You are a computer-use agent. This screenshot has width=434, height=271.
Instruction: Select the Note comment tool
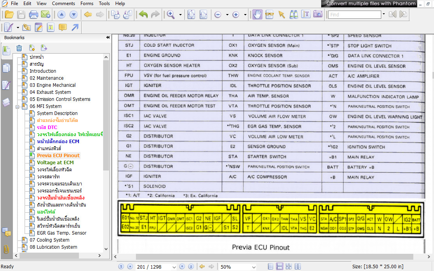[62, 27]
